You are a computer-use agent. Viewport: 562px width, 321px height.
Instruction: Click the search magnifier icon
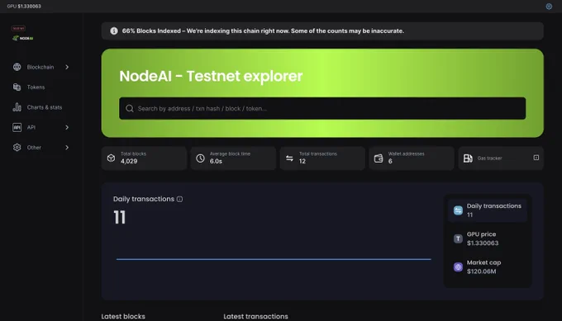click(x=130, y=108)
